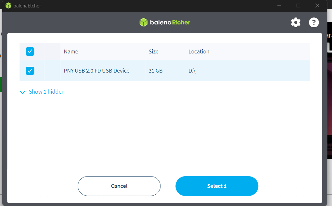Screen dimensions: 332x206
Task: Click the help question mark icon
Action: [313, 22]
